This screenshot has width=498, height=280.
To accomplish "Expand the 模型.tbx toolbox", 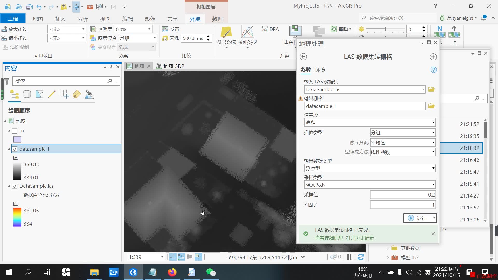I will coord(387,257).
